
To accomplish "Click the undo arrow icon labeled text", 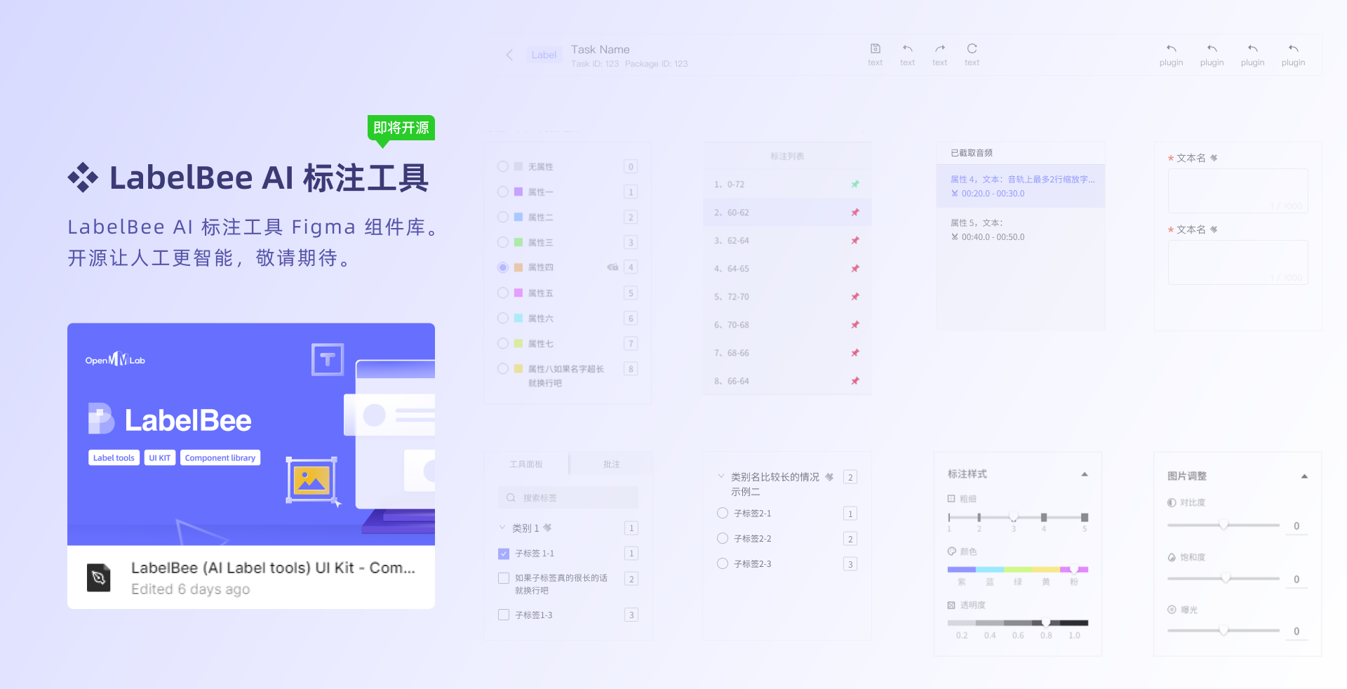I will pyautogui.click(x=907, y=48).
